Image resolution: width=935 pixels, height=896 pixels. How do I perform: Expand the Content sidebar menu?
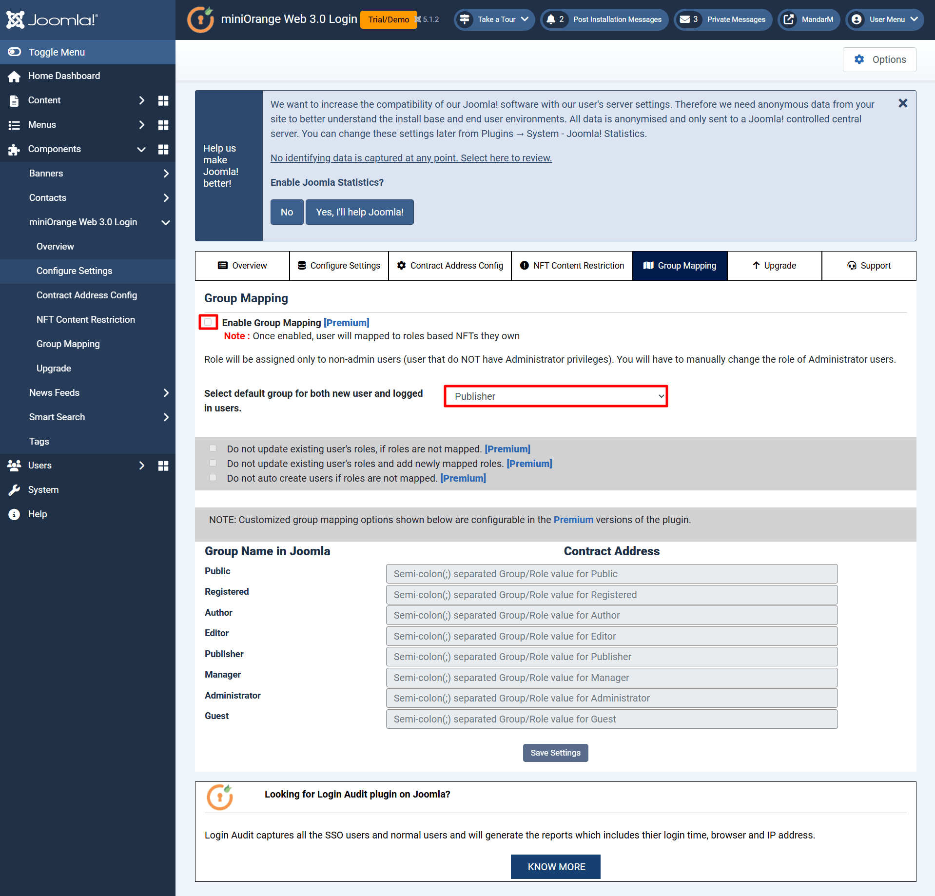(141, 100)
